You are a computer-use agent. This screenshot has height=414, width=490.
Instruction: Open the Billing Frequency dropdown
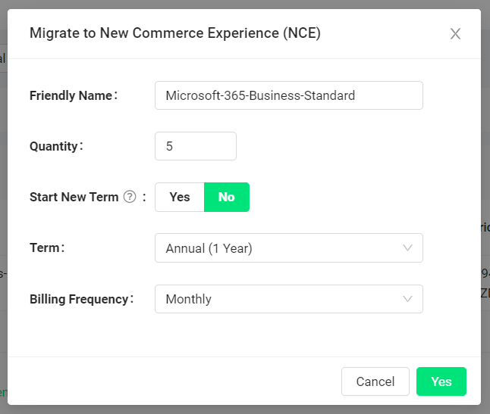[x=289, y=299]
